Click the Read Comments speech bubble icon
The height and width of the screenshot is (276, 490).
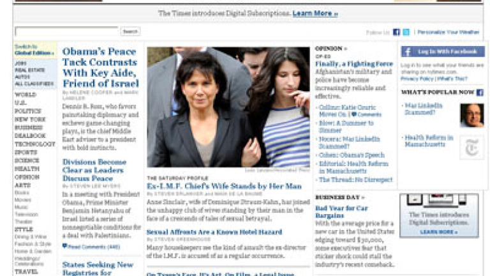pyautogui.click(x=64, y=246)
